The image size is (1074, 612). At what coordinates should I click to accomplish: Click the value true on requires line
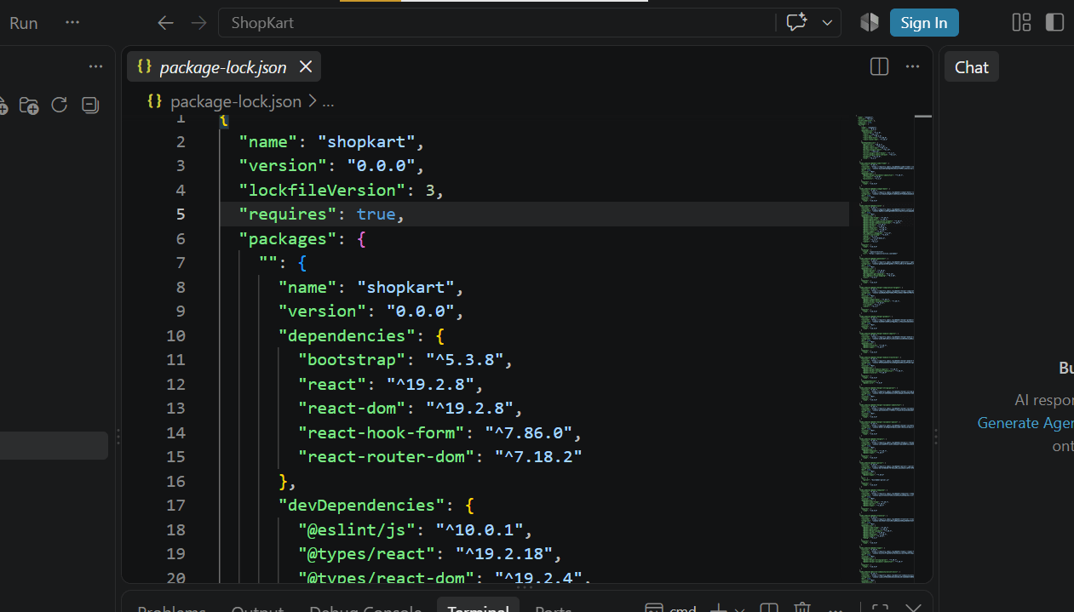[376, 214]
